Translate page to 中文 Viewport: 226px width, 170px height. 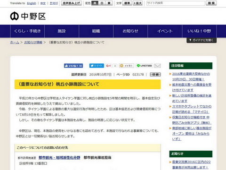tap(43, 3)
